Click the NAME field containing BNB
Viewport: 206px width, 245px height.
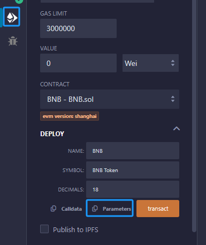[x=133, y=151]
